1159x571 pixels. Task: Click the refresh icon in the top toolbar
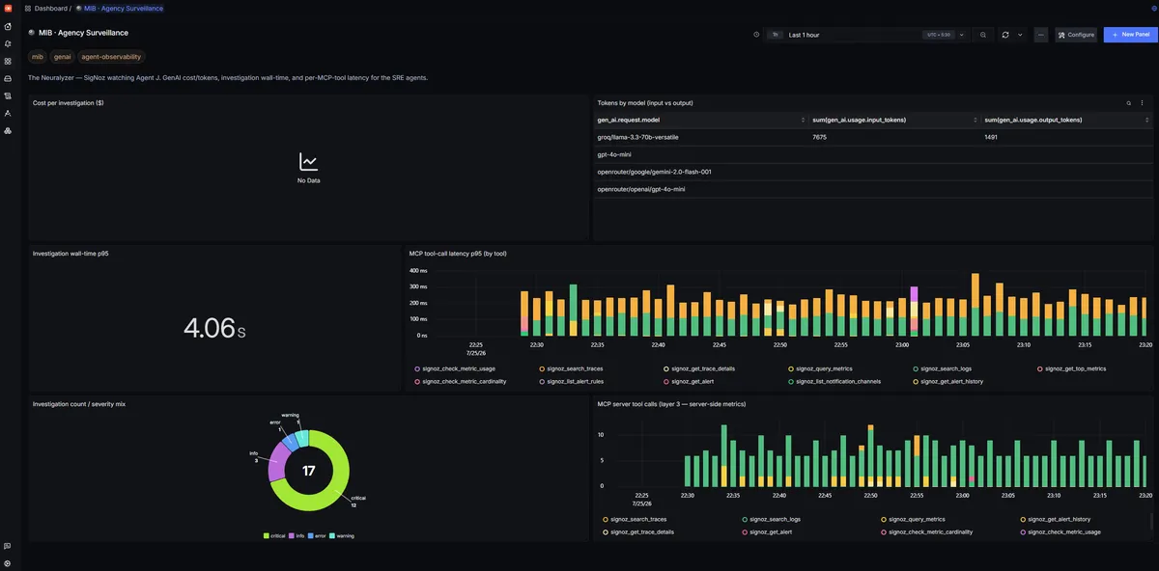click(x=1005, y=35)
